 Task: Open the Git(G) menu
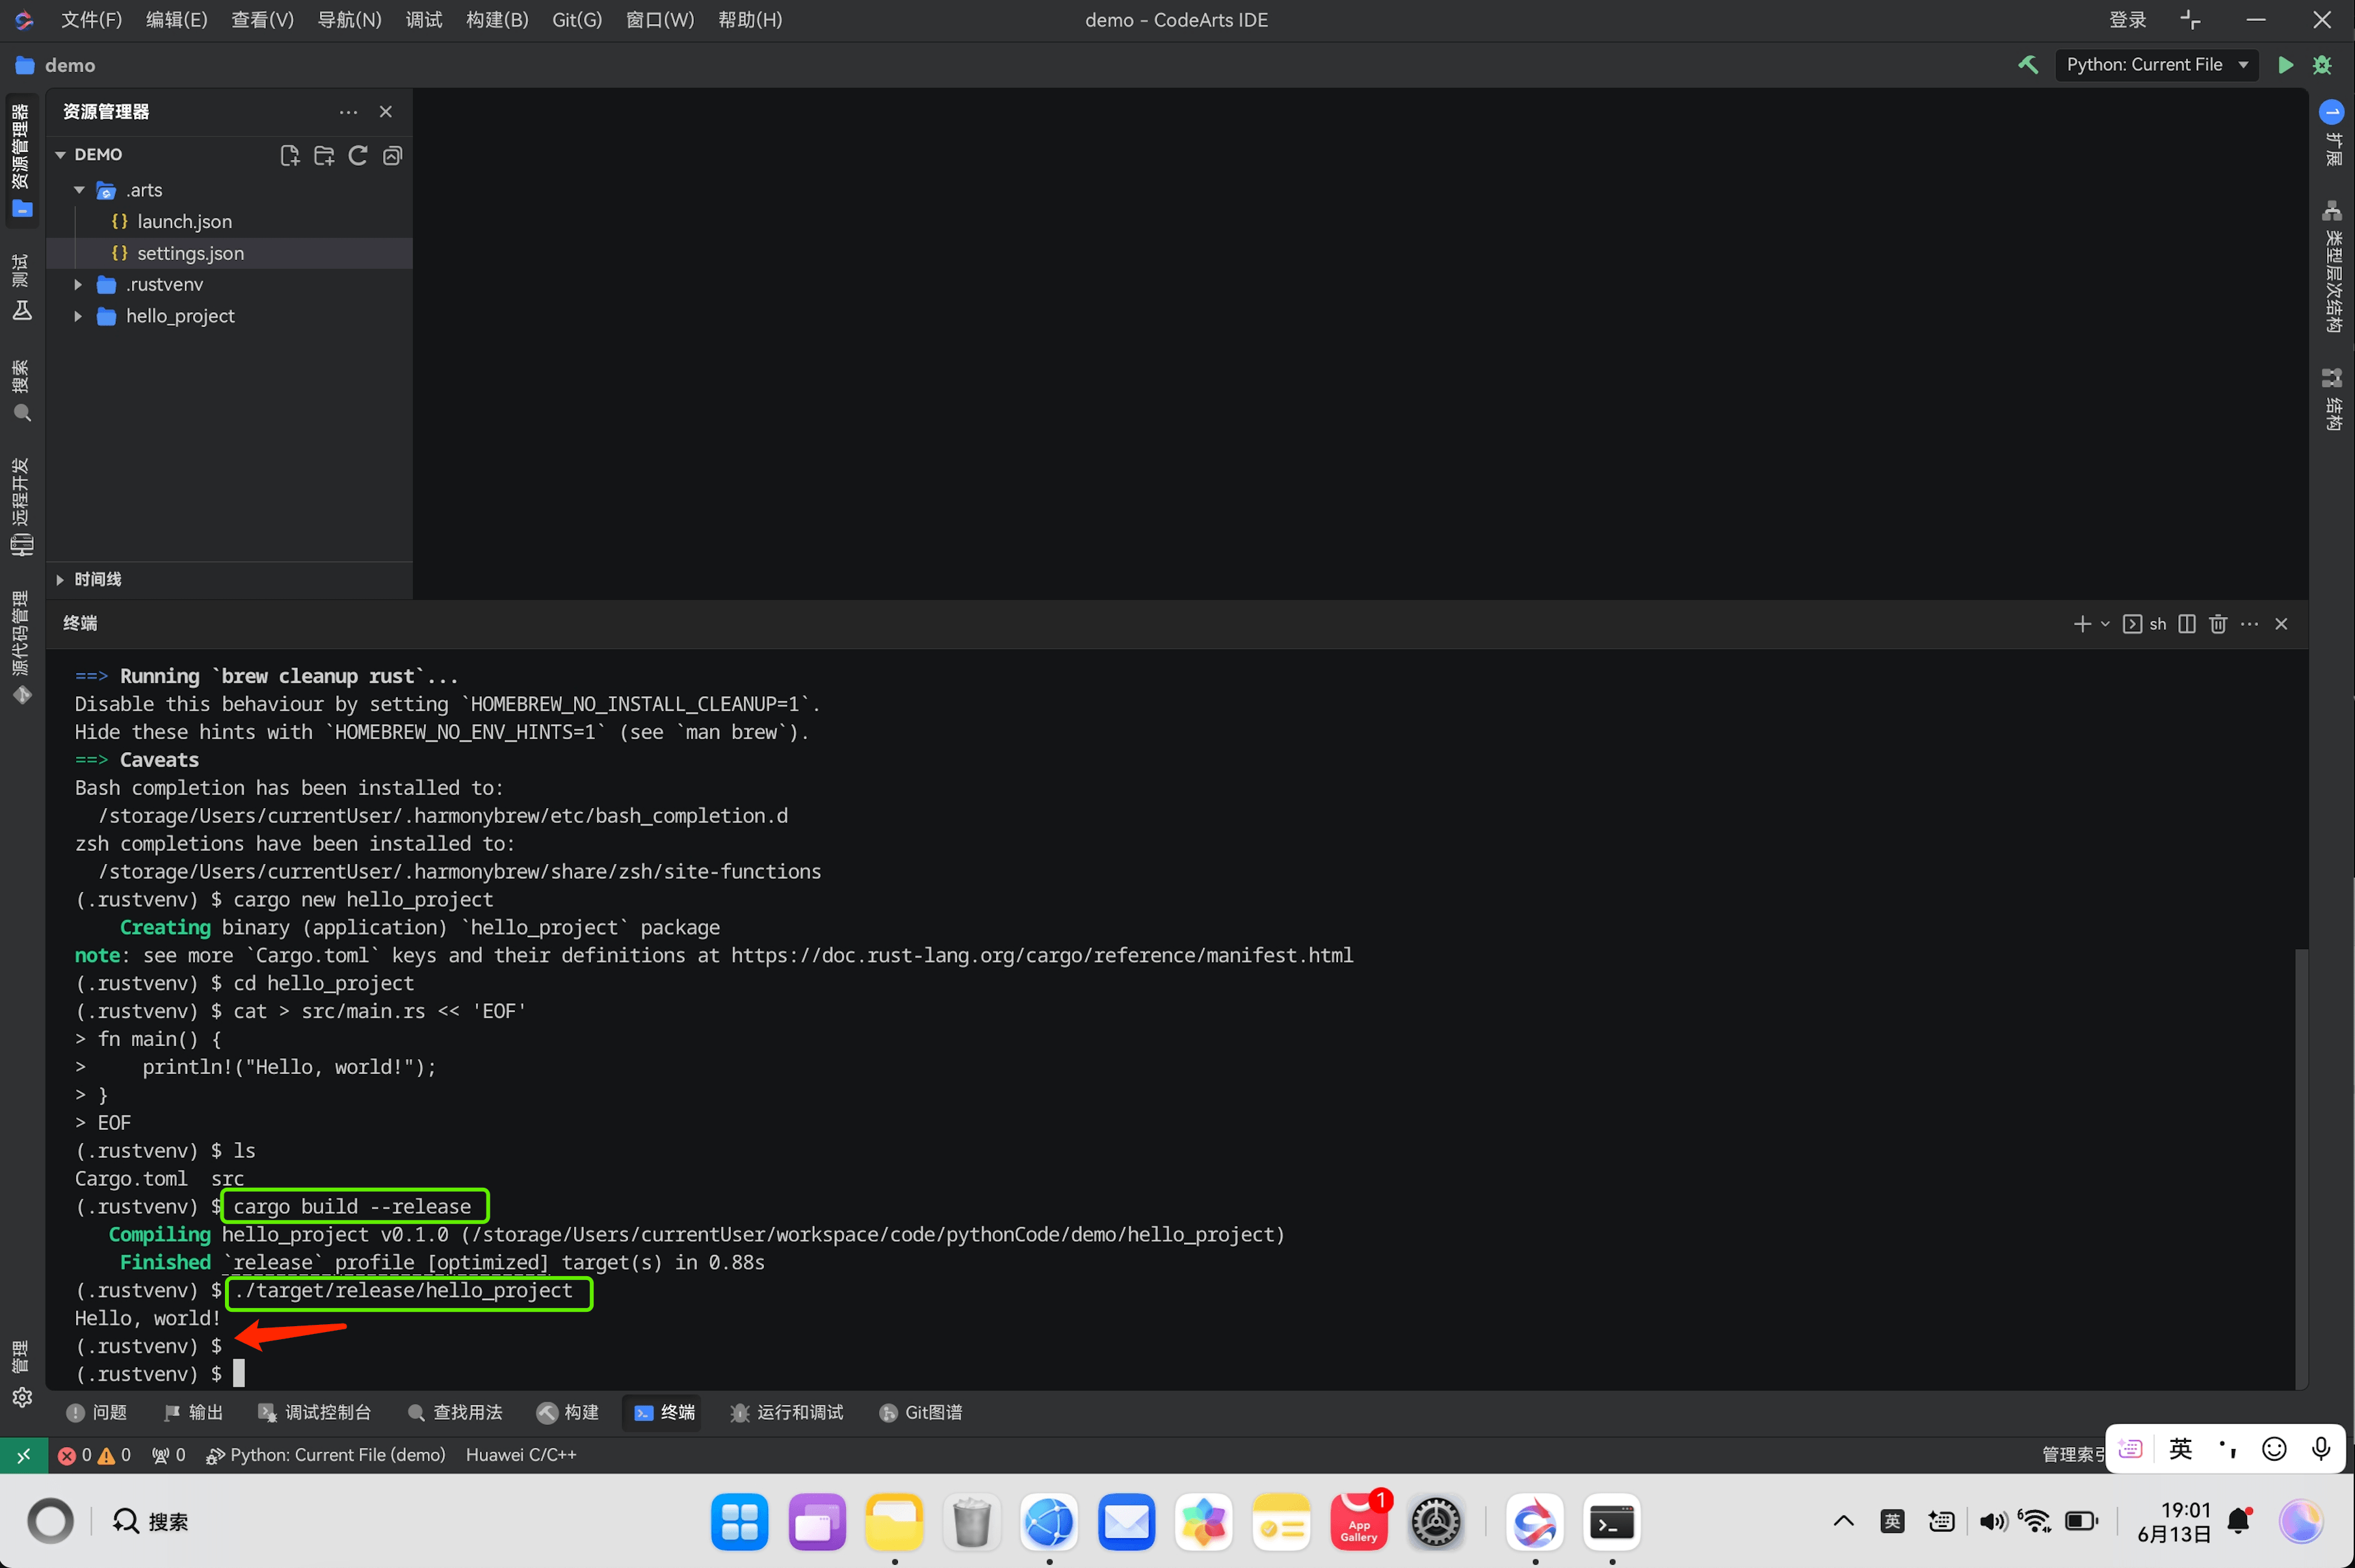[x=577, y=20]
